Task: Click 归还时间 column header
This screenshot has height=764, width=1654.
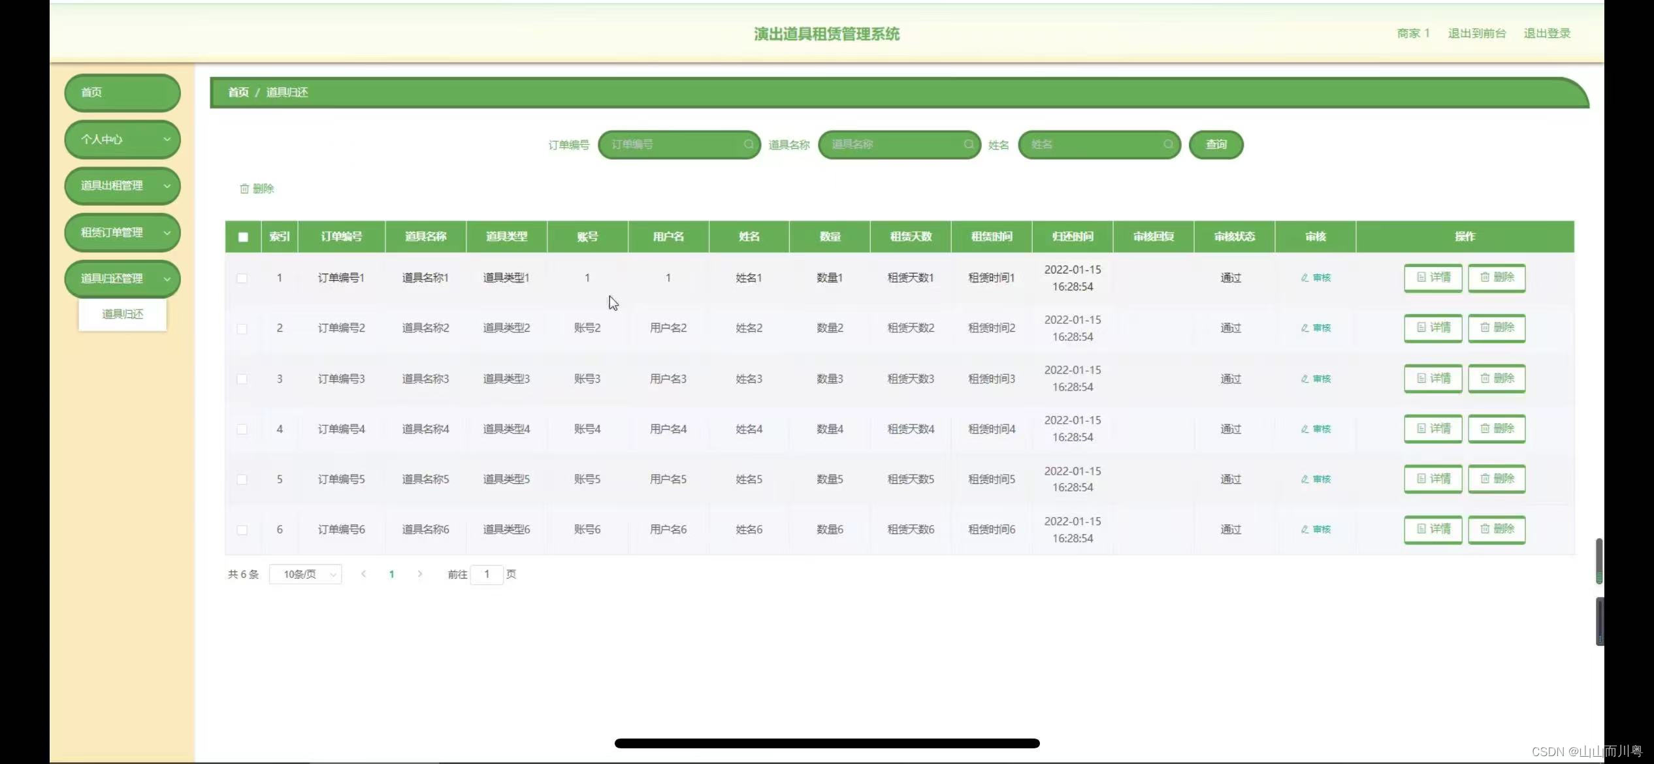Action: click(x=1073, y=236)
